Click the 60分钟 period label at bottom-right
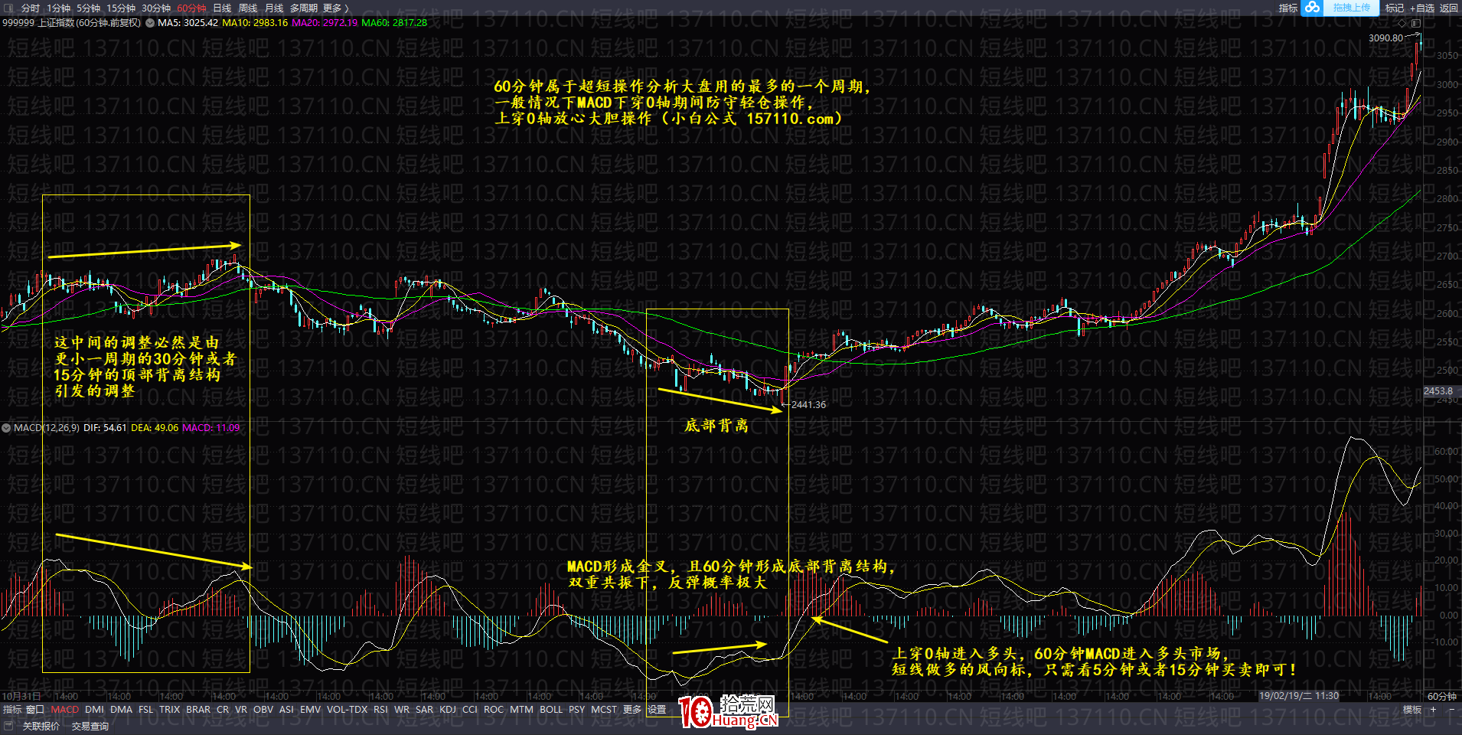Screen dimensions: 1462x735 point(1442,697)
